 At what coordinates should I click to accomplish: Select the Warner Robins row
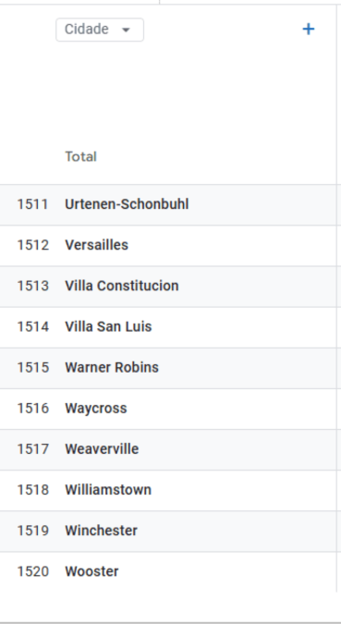tap(168, 368)
